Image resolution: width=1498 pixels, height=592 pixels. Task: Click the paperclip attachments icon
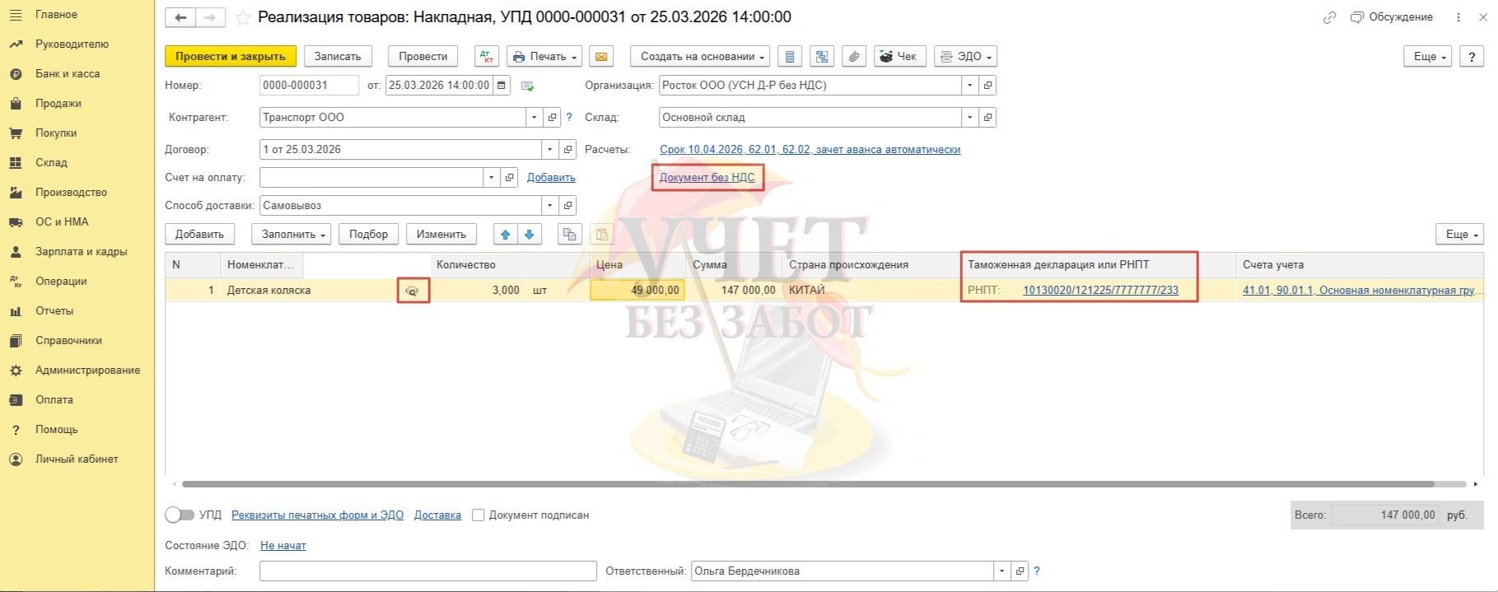click(x=854, y=57)
